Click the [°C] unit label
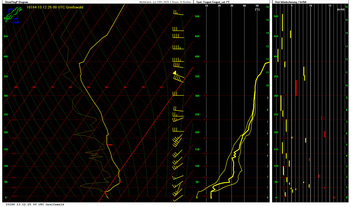This screenshot has width=351, height=207. coord(257,10)
